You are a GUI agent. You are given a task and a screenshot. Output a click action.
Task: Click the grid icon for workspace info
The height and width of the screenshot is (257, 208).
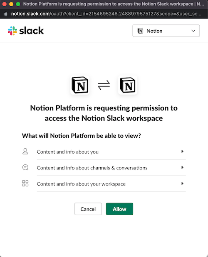tap(25, 183)
